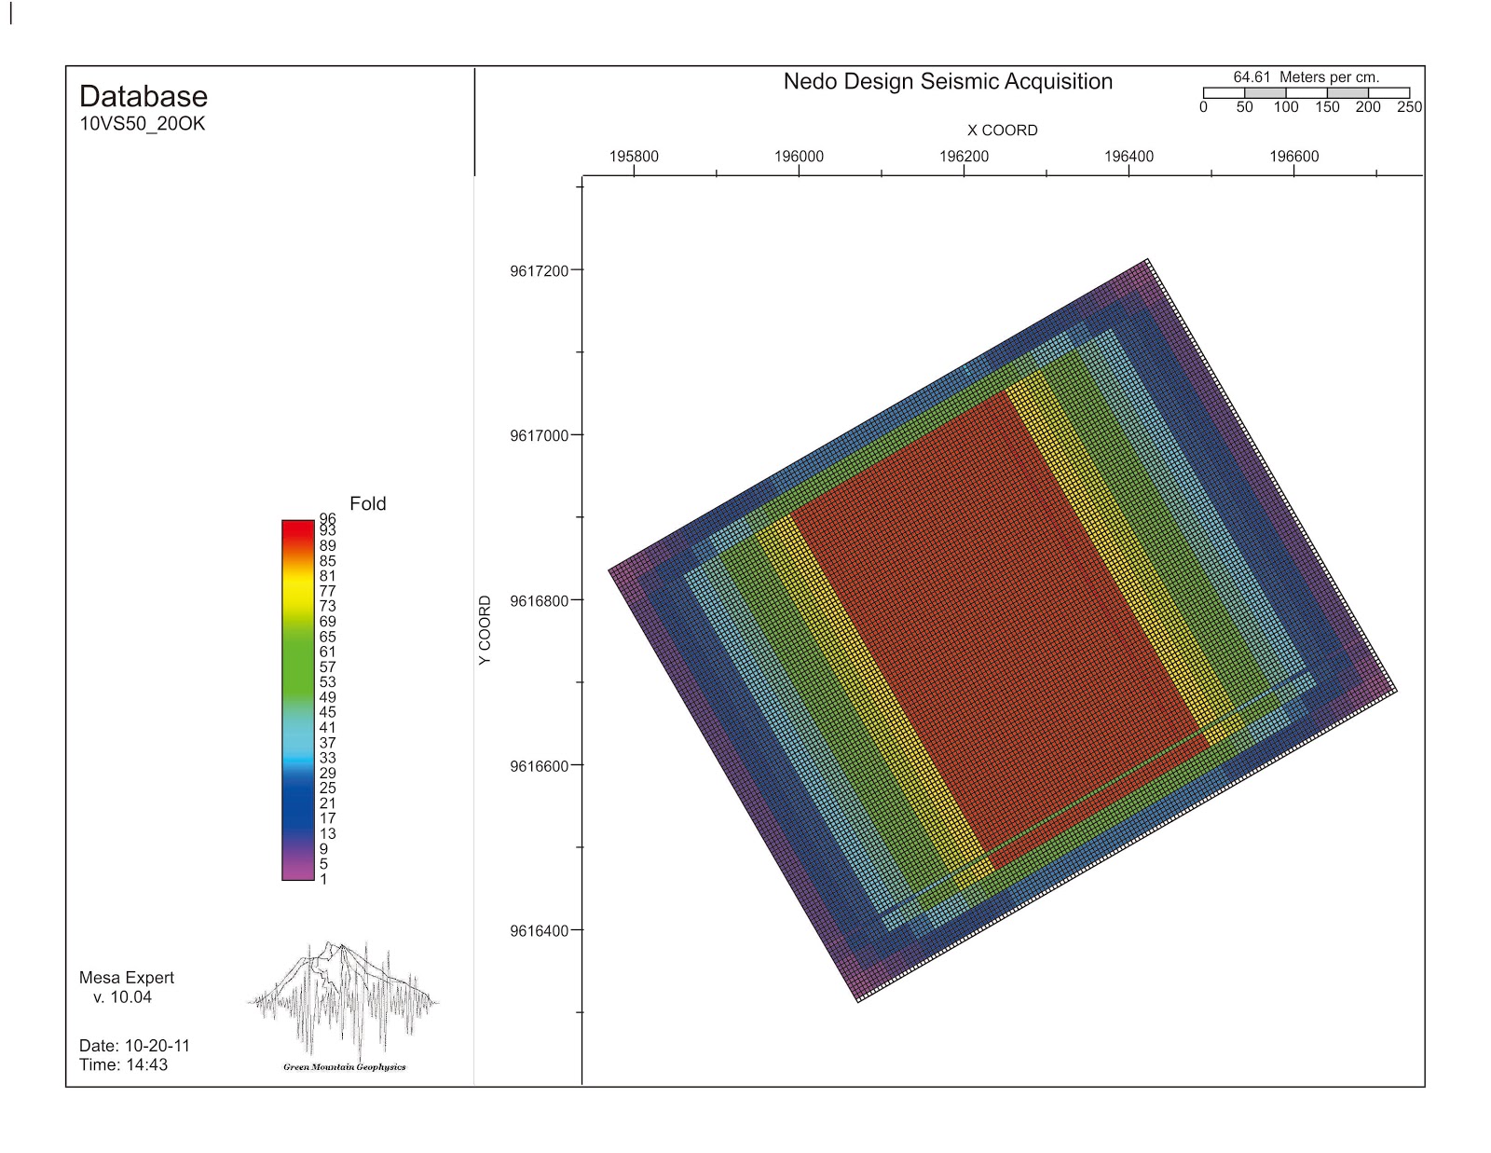Image resolution: width=1491 pixels, height=1153 pixels.
Task: Click the gray 50-100 segment of the scale bar
Action: [1265, 93]
